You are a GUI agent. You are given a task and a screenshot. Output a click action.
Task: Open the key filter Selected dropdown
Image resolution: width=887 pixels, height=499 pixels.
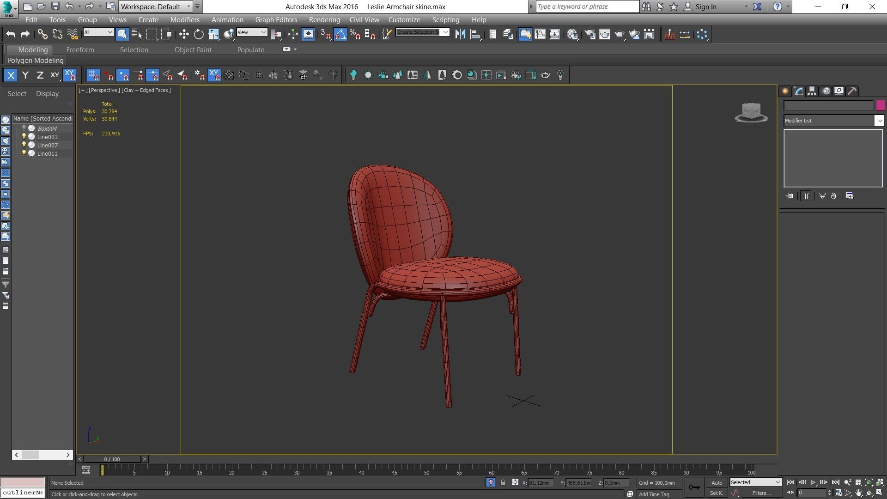[756, 482]
